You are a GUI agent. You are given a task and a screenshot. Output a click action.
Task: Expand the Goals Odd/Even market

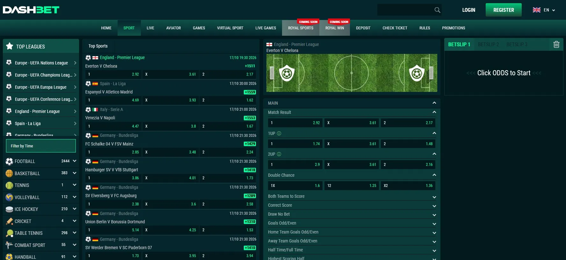point(434,224)
